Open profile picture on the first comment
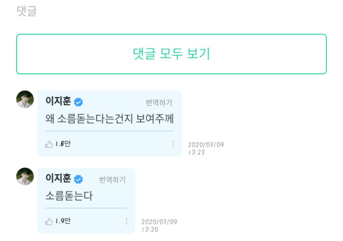Screen dimensions: 343x241 25,100
